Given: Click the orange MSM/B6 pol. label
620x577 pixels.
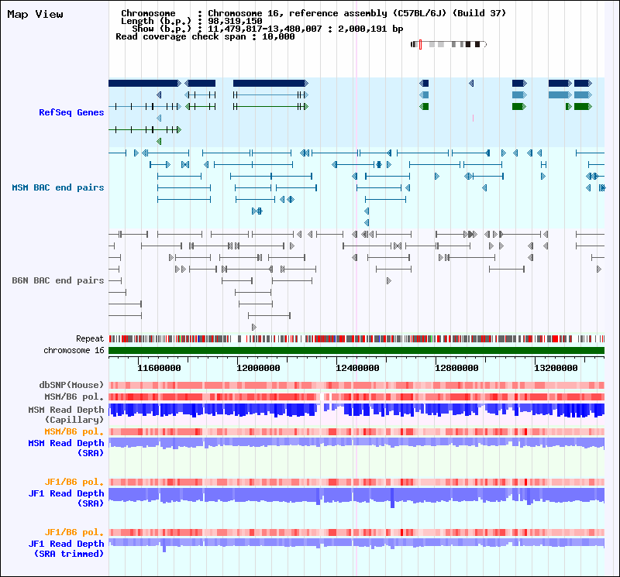Looking at the screenshot, I should pyautogui.click(x=74, y=431).
